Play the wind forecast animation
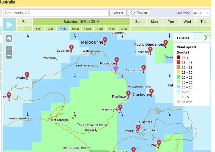The image size is (215, 152). 9,25
